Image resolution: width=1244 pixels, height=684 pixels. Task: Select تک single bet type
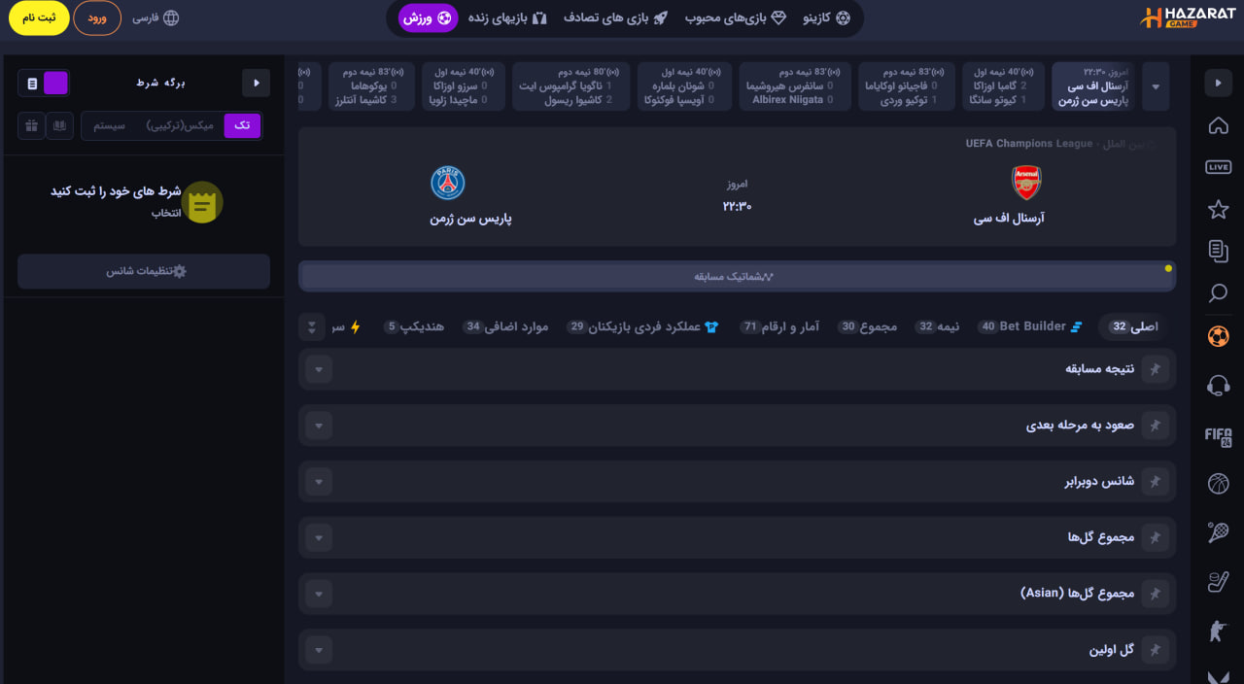click(242, 125)
